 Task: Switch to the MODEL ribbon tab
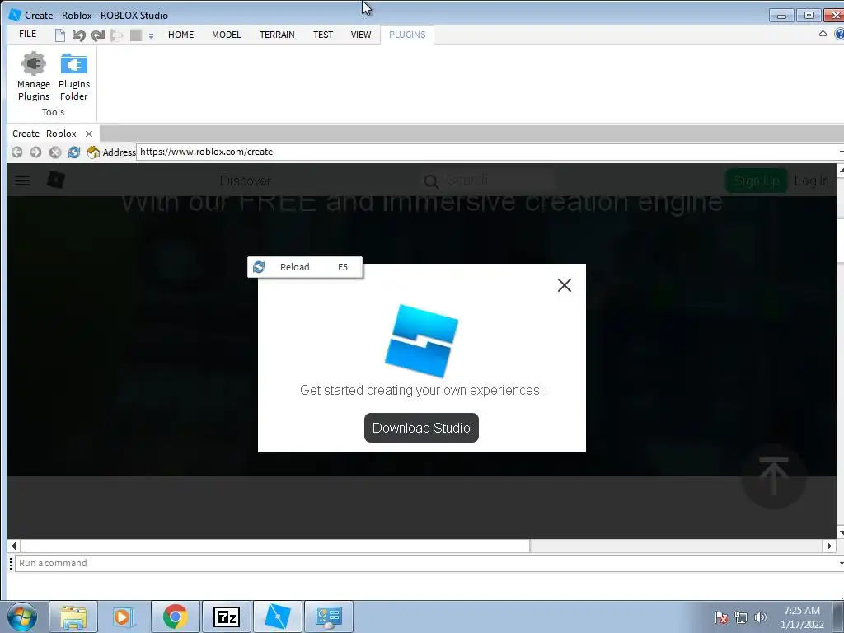click(226, 35)
